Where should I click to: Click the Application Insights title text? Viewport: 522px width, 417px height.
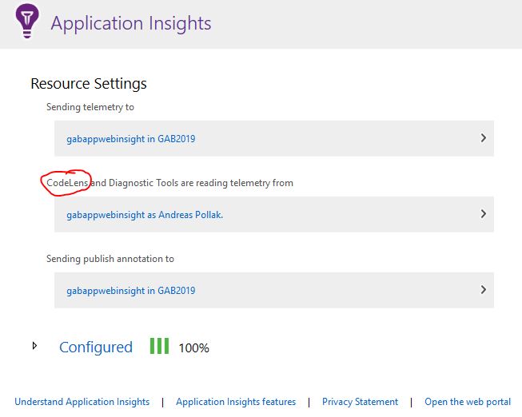coord(131,23)
